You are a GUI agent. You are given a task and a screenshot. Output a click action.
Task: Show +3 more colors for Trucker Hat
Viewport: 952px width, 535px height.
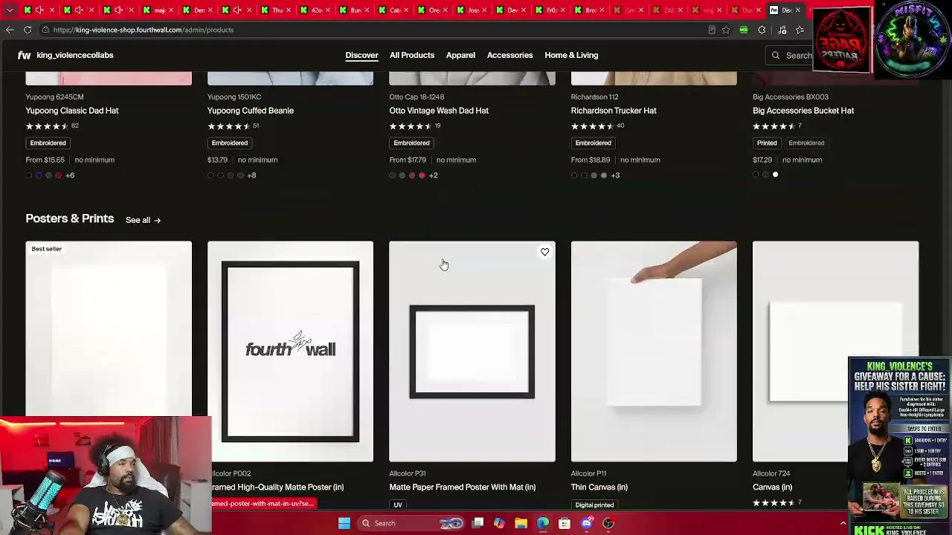point(615,175)
